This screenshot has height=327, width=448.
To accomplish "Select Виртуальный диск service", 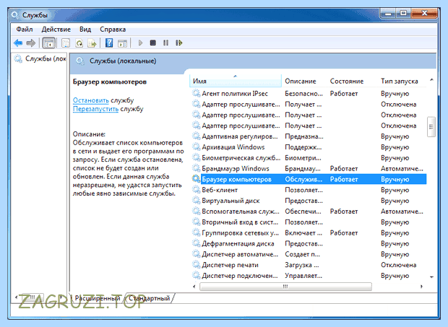I will [x=309, y=201].
